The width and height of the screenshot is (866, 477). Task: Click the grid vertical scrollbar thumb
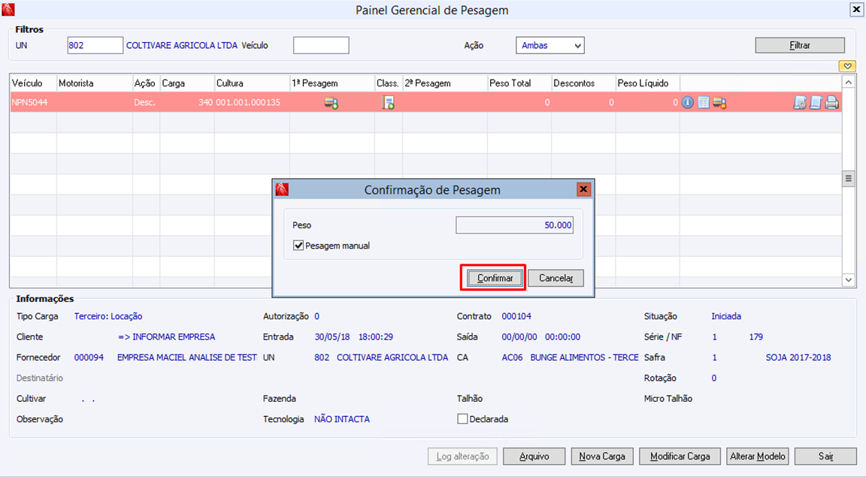click(x=848, y=178)
